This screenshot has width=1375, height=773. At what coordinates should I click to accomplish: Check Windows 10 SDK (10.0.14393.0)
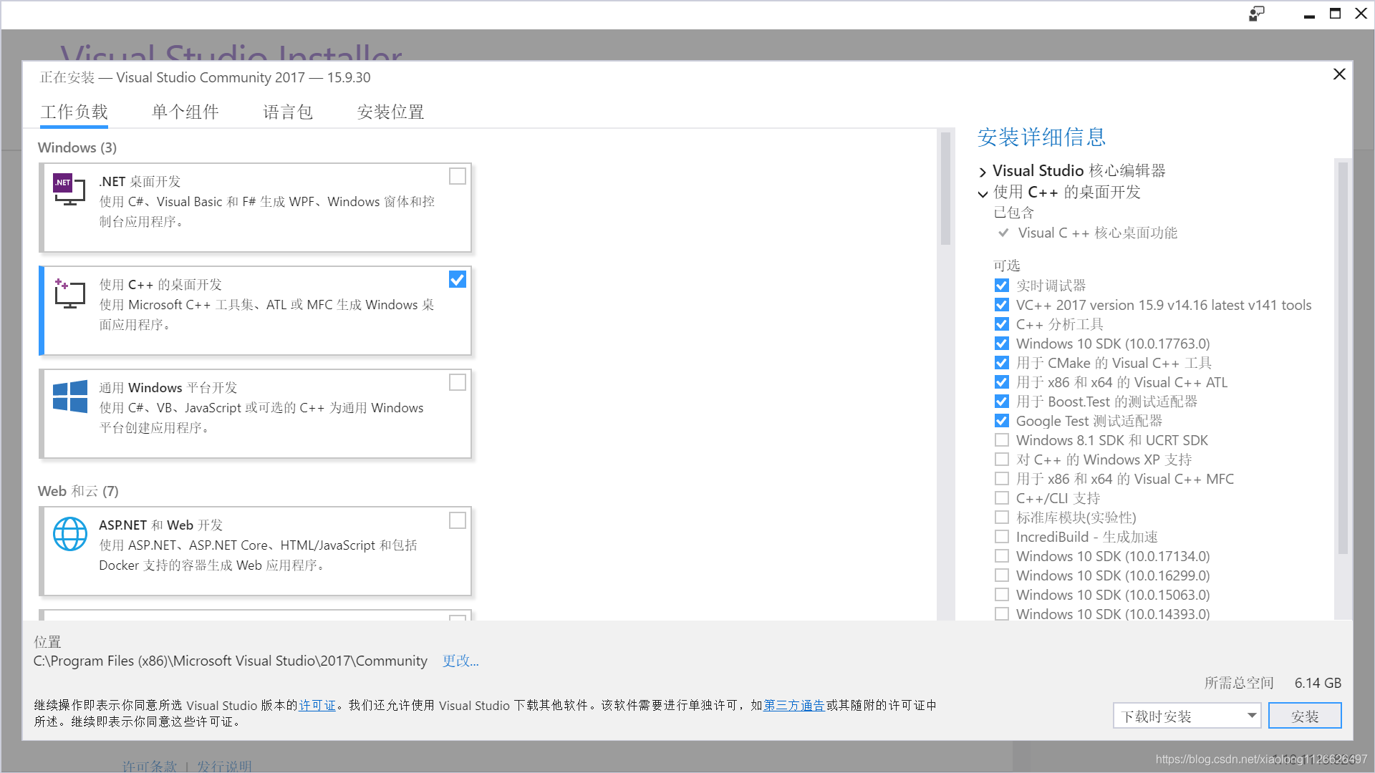pos(1002,614)
